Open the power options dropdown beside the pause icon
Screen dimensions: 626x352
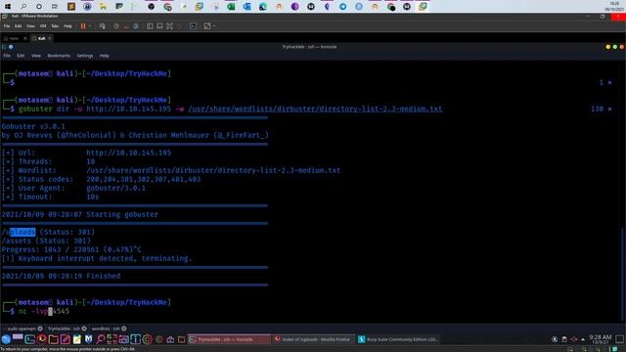pos(90,26)
